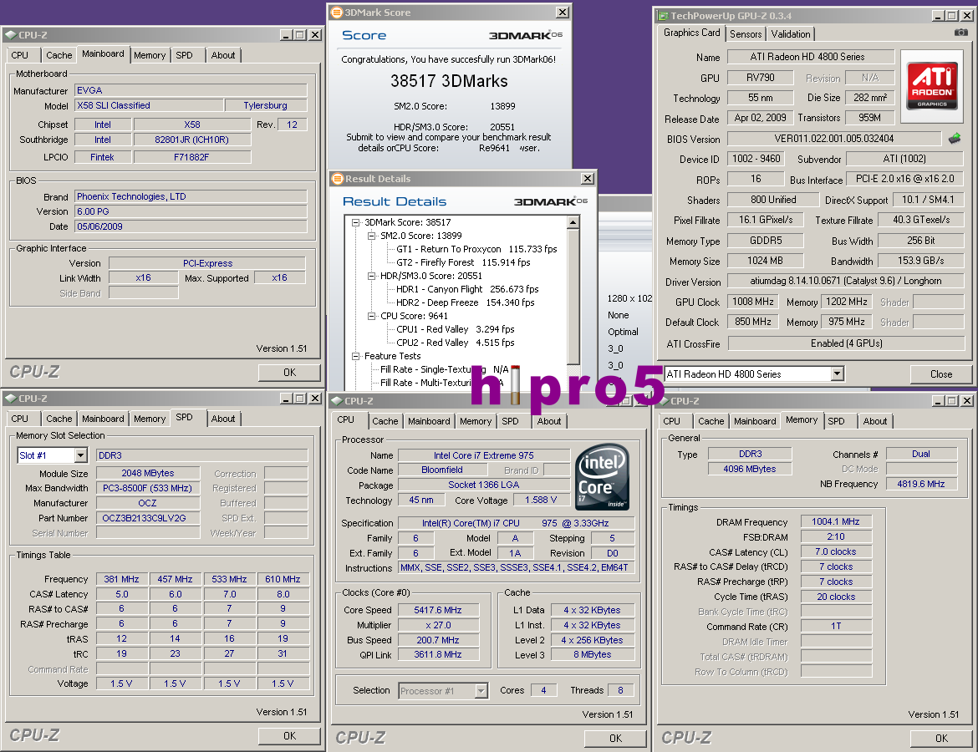Click the Result Details window title icon
Image resolution: width=978 pixels, height=752 pixels.
coord(338,179)
